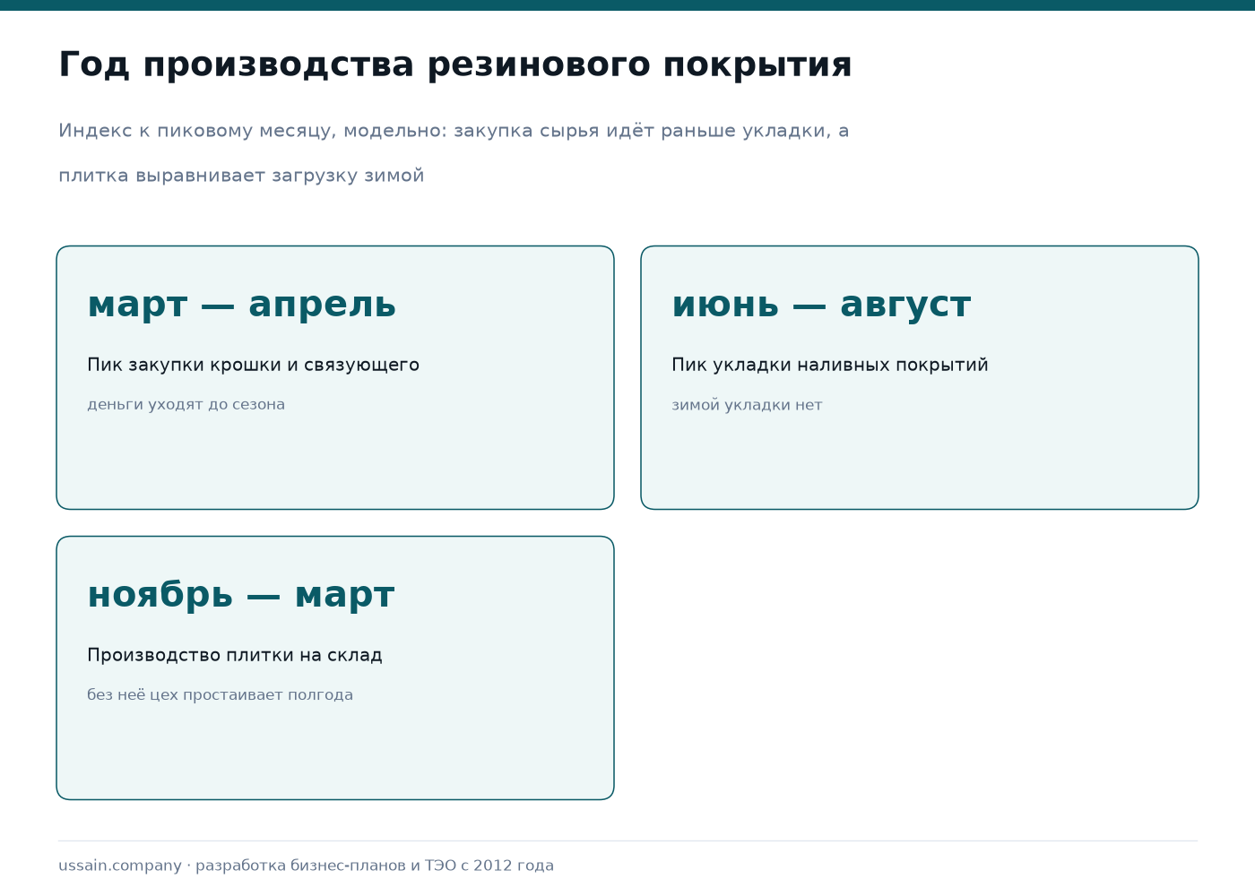Select subtitle line starting 'Индекс к пиковому месяцу'

(x=454, y=131)
